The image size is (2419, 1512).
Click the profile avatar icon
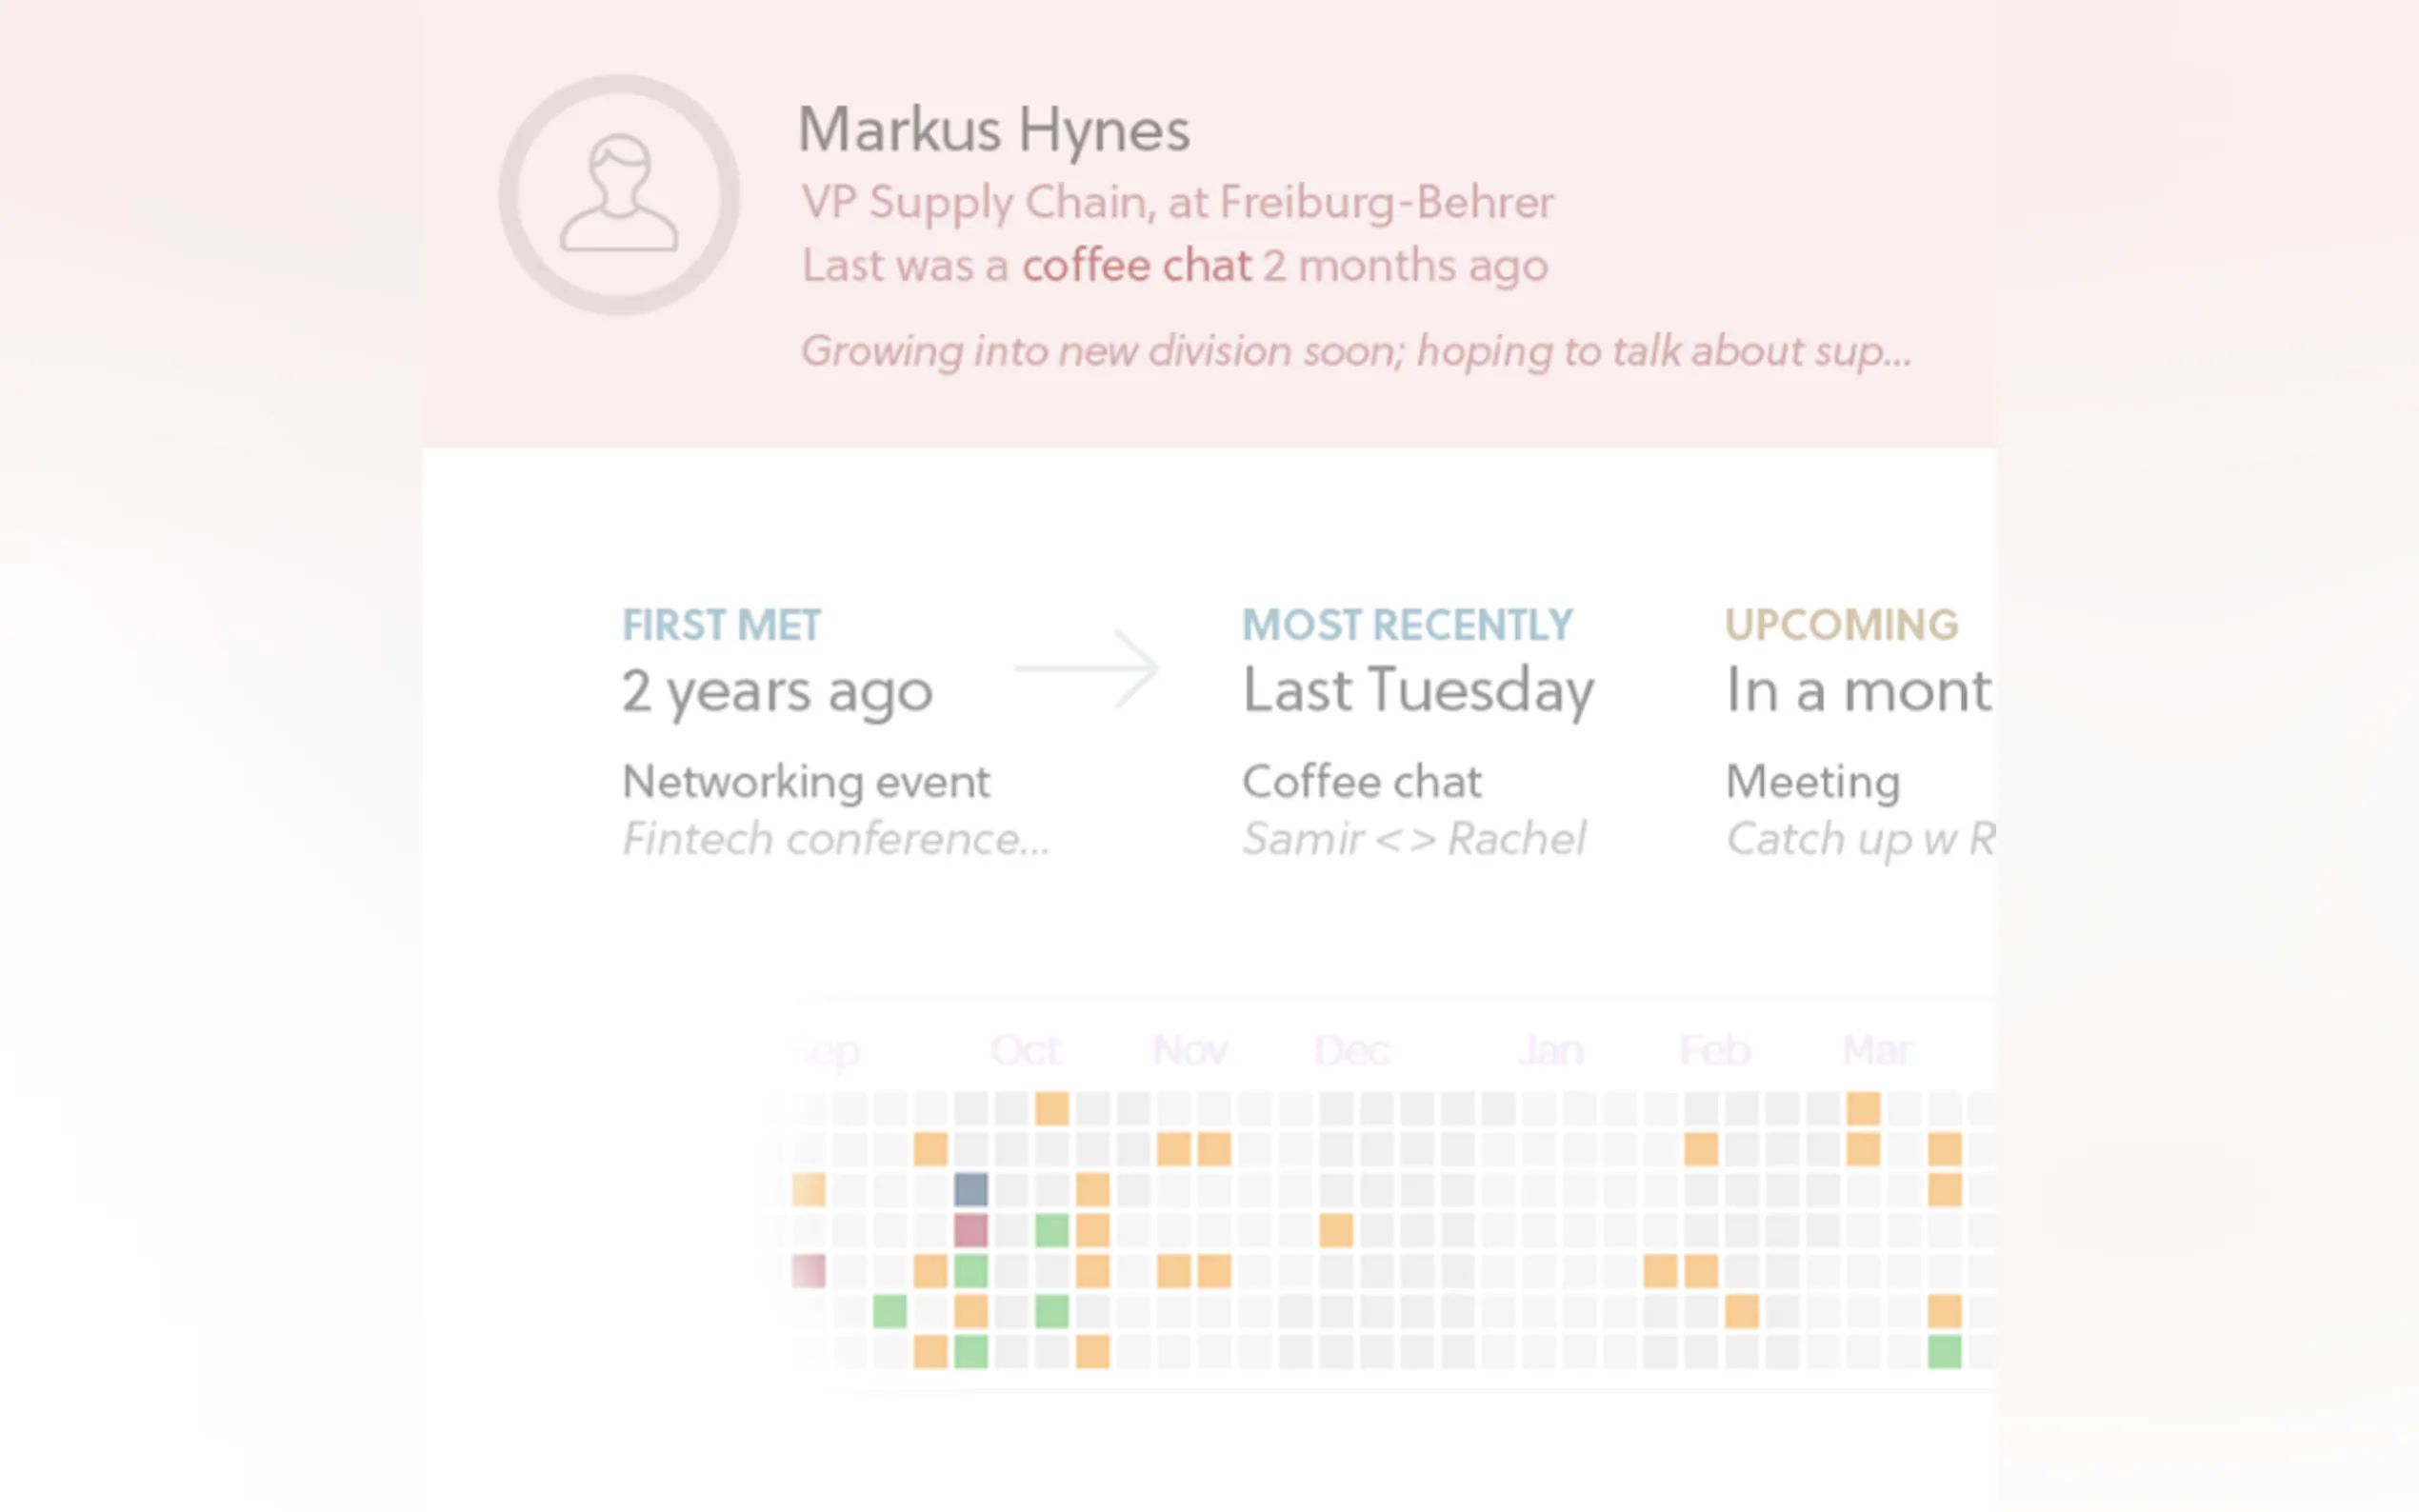[619, 194]
